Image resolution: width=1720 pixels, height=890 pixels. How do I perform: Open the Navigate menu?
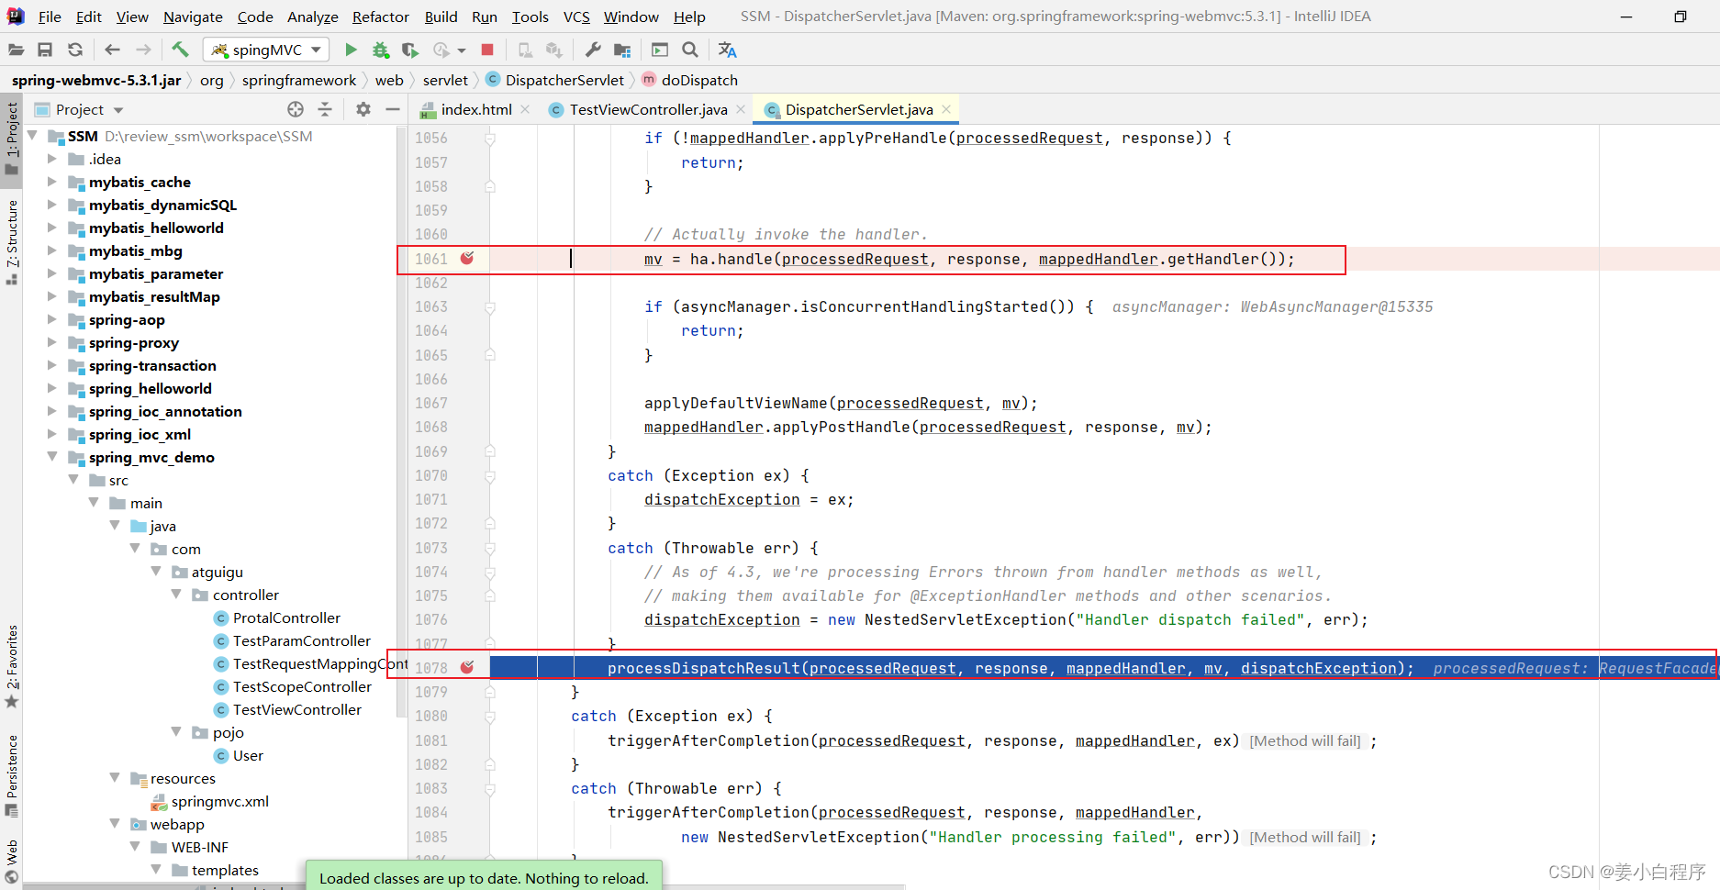coord(193,17)
